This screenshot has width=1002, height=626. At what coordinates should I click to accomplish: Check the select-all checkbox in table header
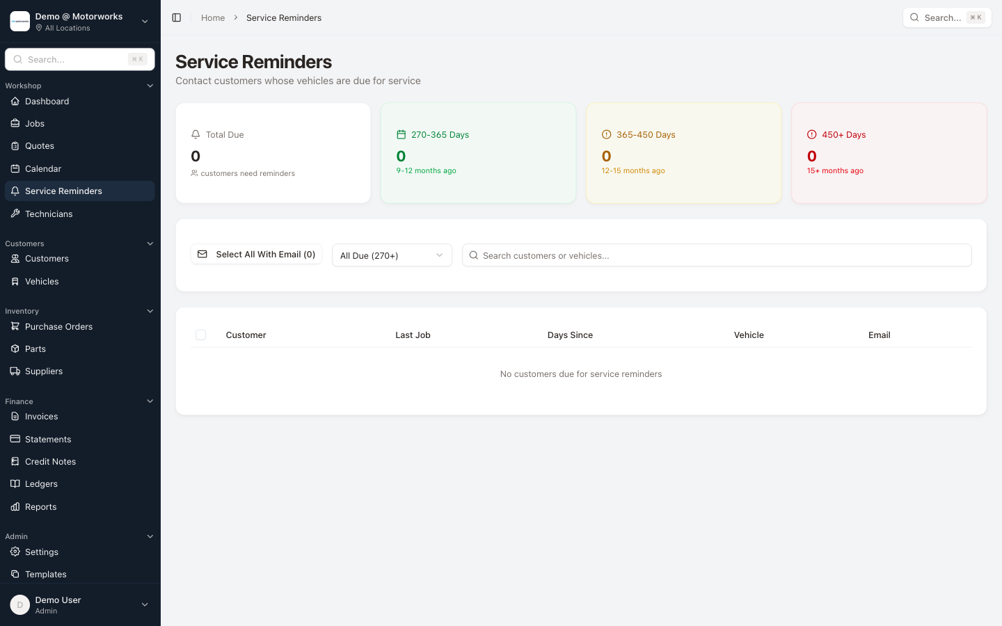coord(200,335)
